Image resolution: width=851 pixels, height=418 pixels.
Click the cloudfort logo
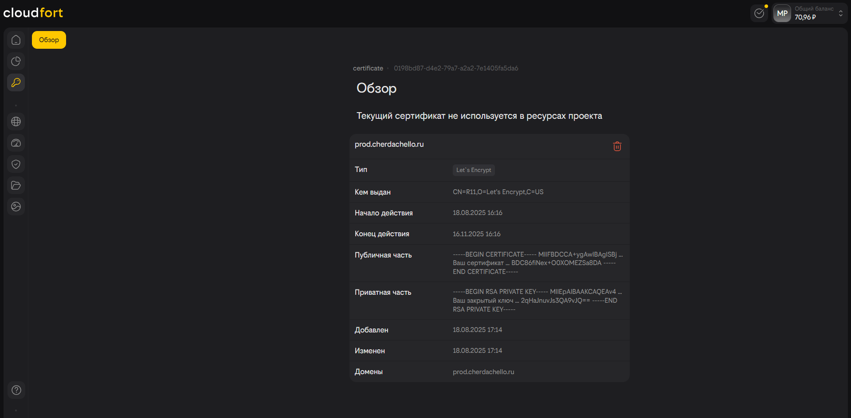pyautogui.click(x=33, y=13)
